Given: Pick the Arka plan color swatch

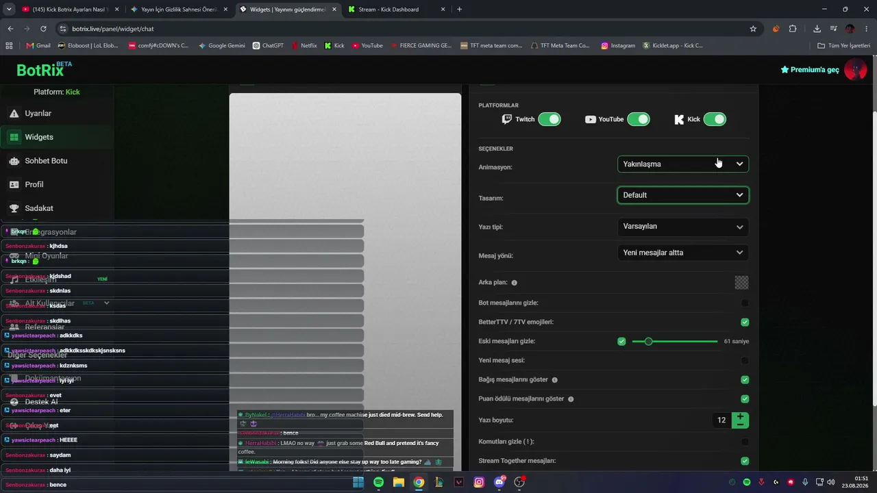Looking at the screenshot, I should (741, 282).
